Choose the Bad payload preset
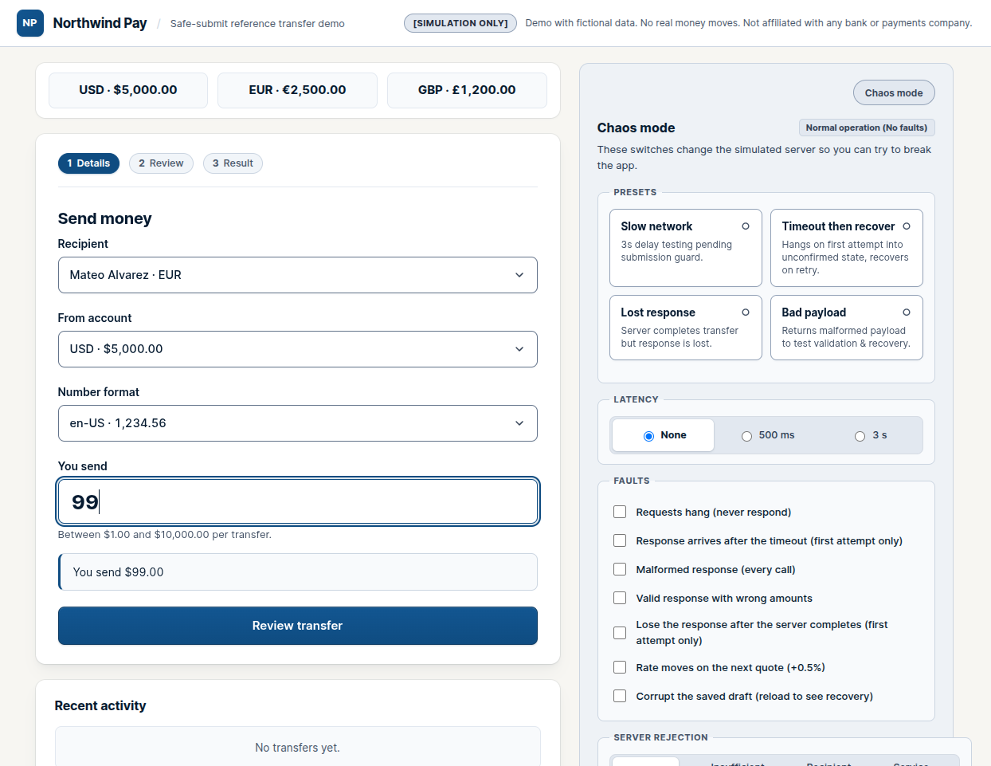The width and height of the screenshot is (991, 766). (x=847, y=328)
